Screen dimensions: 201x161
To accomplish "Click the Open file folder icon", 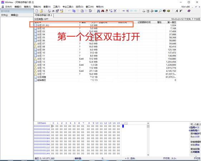I will 41,11.
